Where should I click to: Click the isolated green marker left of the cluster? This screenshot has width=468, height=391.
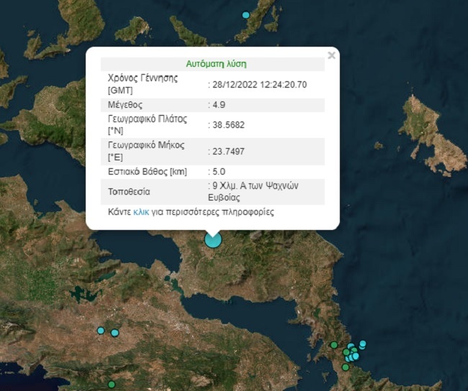click(333, 345)
